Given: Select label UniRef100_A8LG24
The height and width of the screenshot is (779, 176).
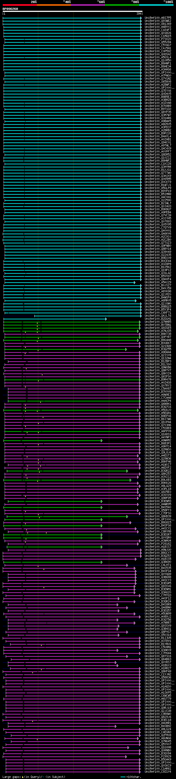Looking at the screenshot, I should [x=158, y=729].
